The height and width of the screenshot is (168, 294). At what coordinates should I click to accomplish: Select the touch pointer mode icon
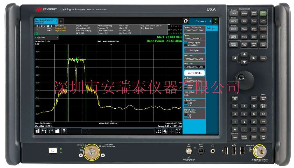pos(165,131)
